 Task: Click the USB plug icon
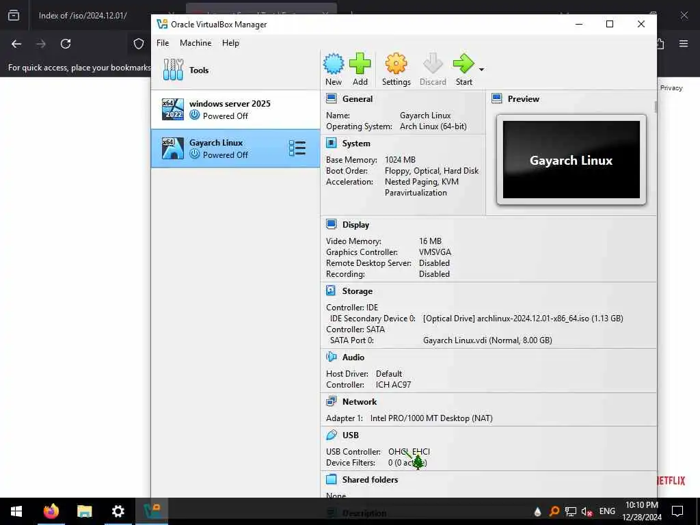pos(332,435)
